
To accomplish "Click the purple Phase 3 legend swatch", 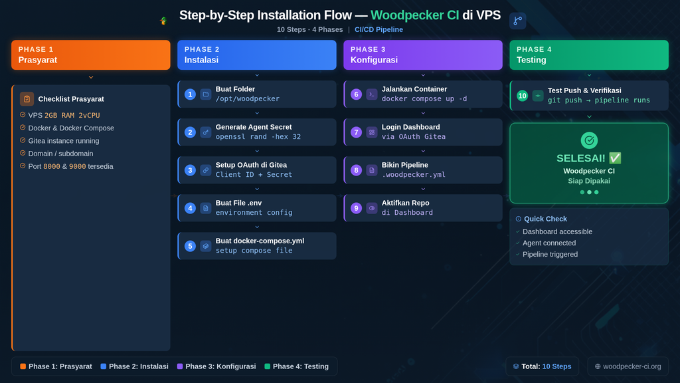I will pos(180,366).
